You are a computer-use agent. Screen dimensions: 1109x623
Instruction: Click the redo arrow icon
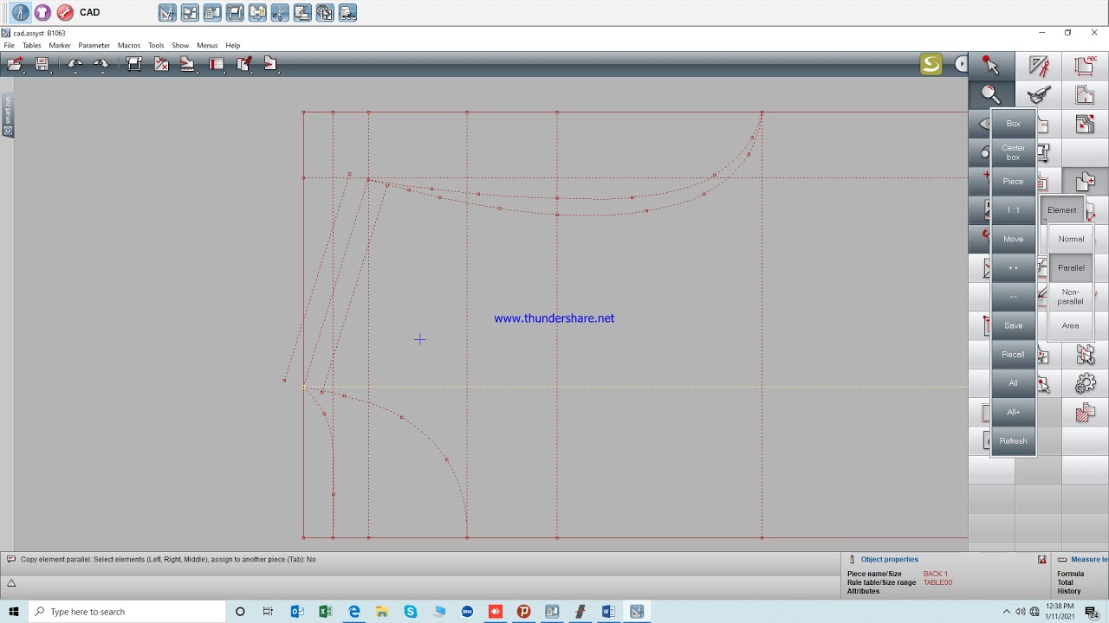point(101,64)
